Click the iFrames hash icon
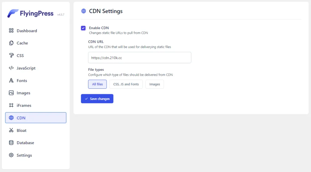 [11, 105]
